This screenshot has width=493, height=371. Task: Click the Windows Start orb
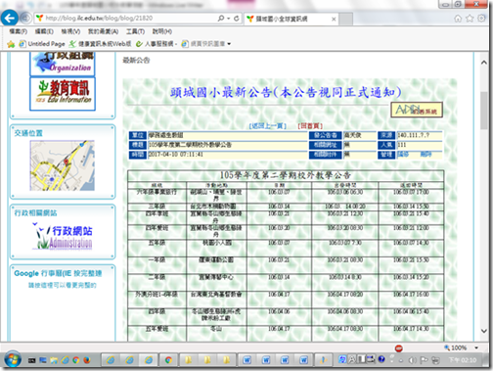pyautogui.click(x=13, y=359)
